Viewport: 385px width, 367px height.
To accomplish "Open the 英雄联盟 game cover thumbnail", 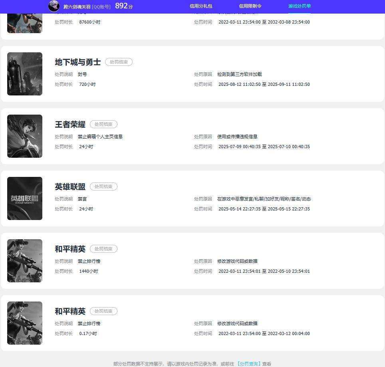I will click(x=25, y=198).
